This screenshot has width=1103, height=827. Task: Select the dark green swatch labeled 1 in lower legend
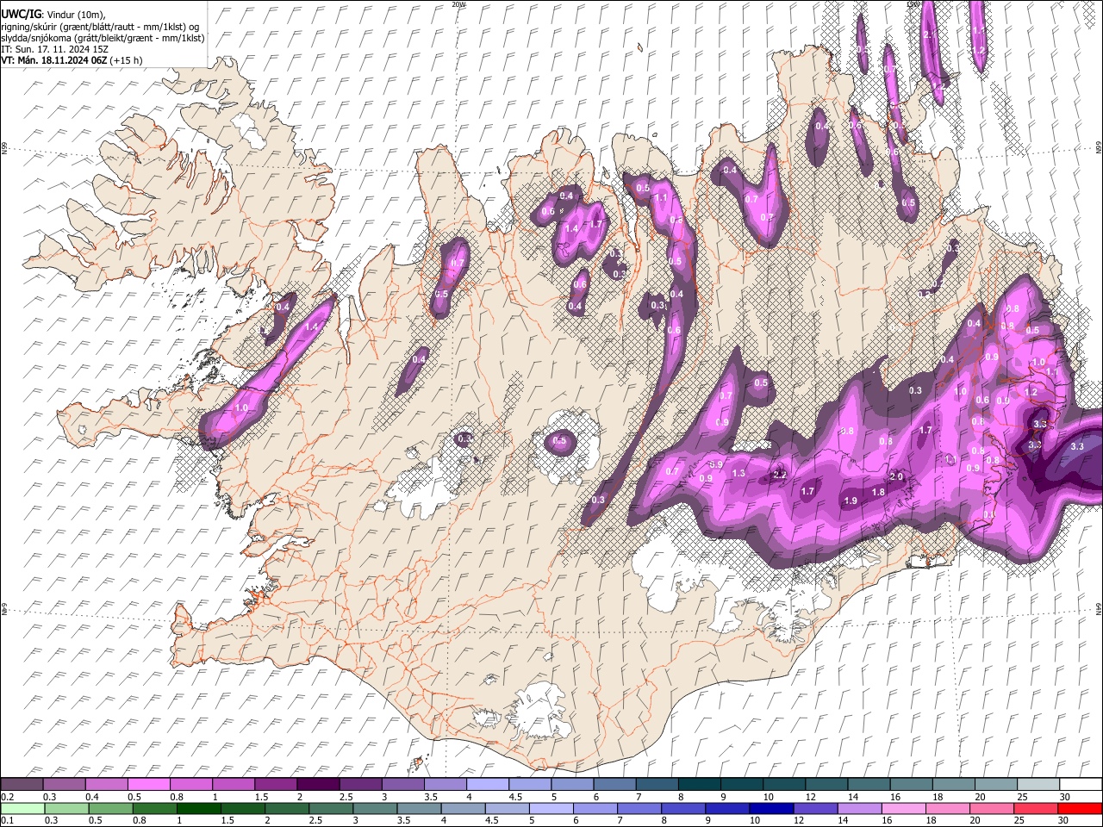[199, 808]
